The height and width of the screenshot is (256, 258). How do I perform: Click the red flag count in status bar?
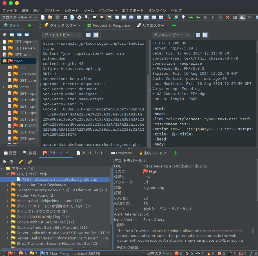(12, 253)
